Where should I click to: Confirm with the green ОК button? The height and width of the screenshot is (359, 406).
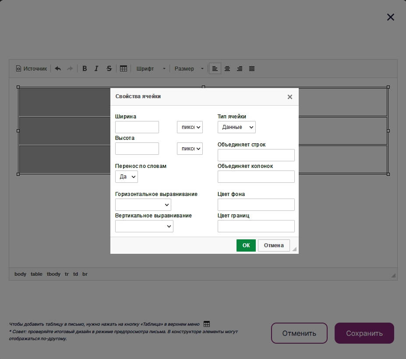pos(246,245)
